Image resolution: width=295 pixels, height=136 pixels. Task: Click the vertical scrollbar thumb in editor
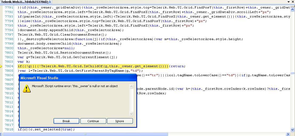point(292,73)
